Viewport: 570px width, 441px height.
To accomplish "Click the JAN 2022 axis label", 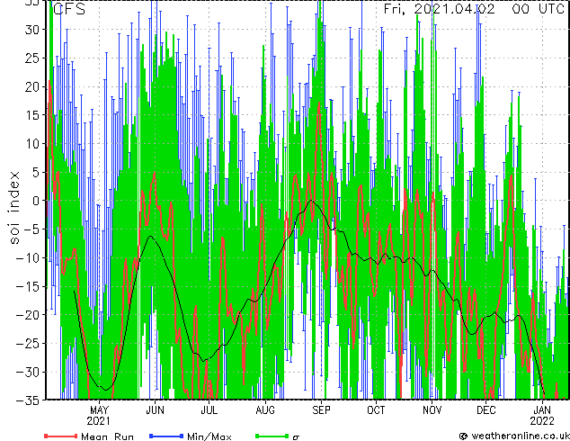I will click(542, 416).
